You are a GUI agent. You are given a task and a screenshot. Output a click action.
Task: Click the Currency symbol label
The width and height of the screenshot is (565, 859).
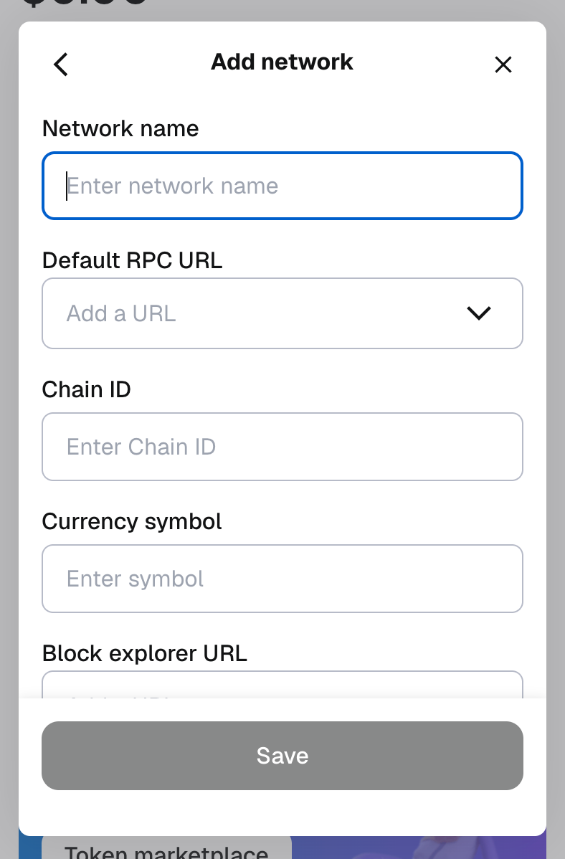[x=131, y=521]
